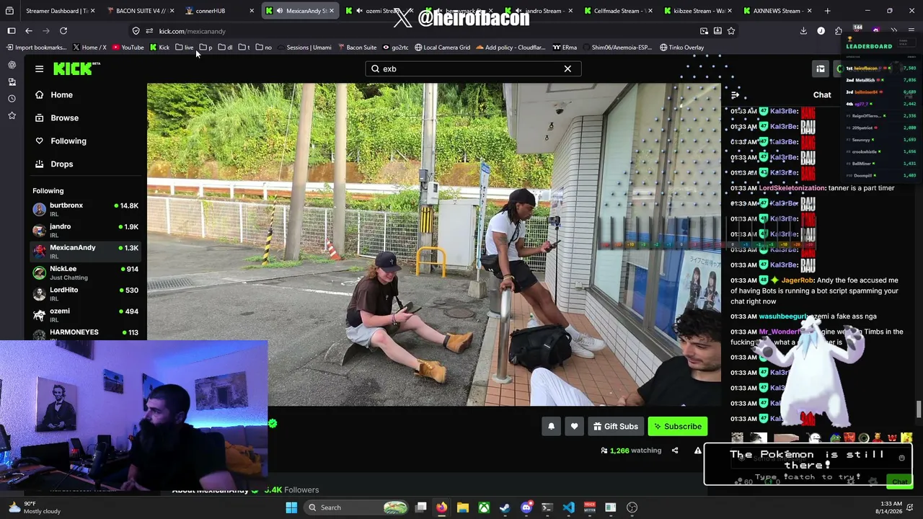The width and height of the screenshot is (923, 519).
Task: Clear the search box with the X
Action: (568, 68)
